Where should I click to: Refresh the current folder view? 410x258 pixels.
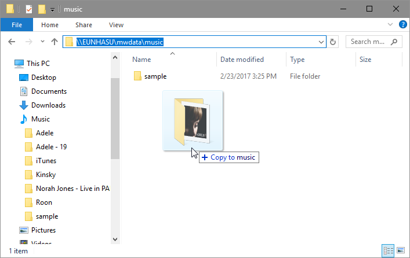tap(333, 42)
